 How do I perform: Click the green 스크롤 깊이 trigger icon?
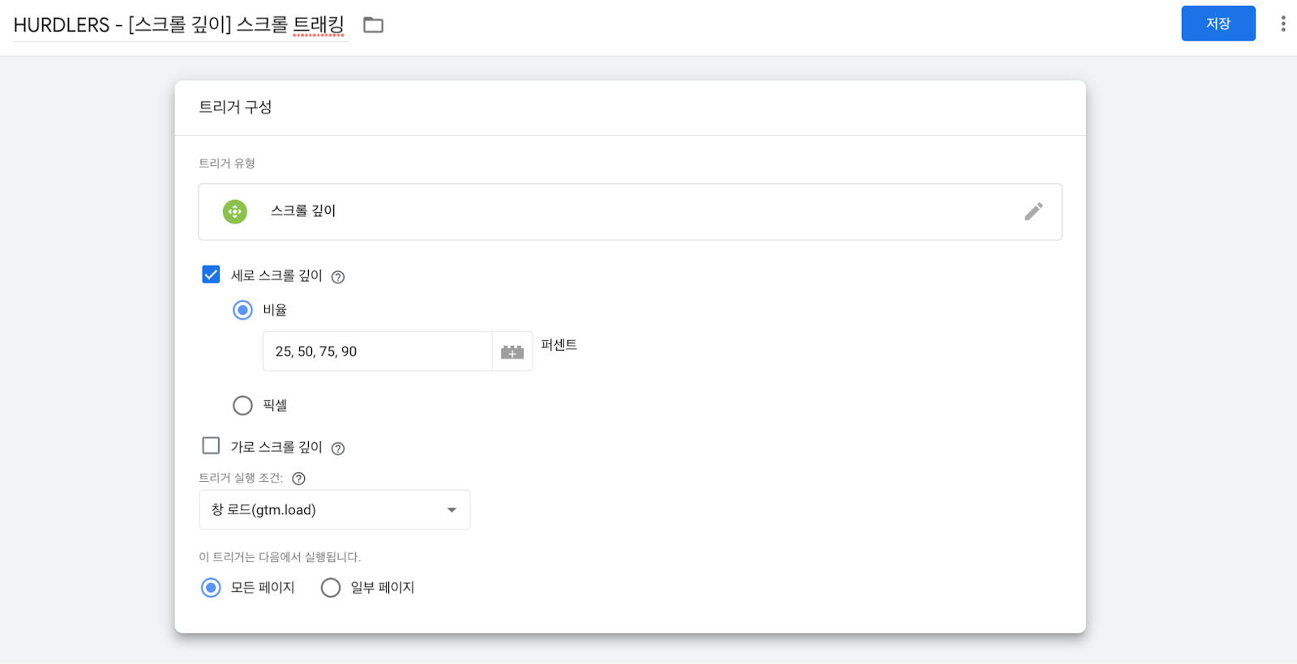235,211
